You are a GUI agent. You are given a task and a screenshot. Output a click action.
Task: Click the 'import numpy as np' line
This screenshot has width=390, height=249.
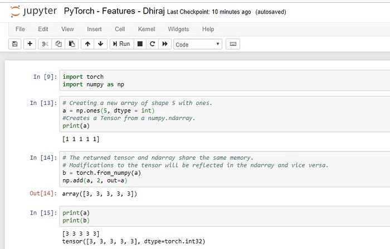point(93,84)
